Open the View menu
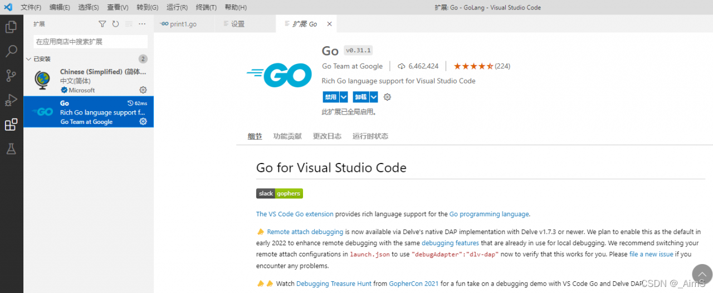Image resolution: width=713 pixels, height=293 pixels. 118,7
